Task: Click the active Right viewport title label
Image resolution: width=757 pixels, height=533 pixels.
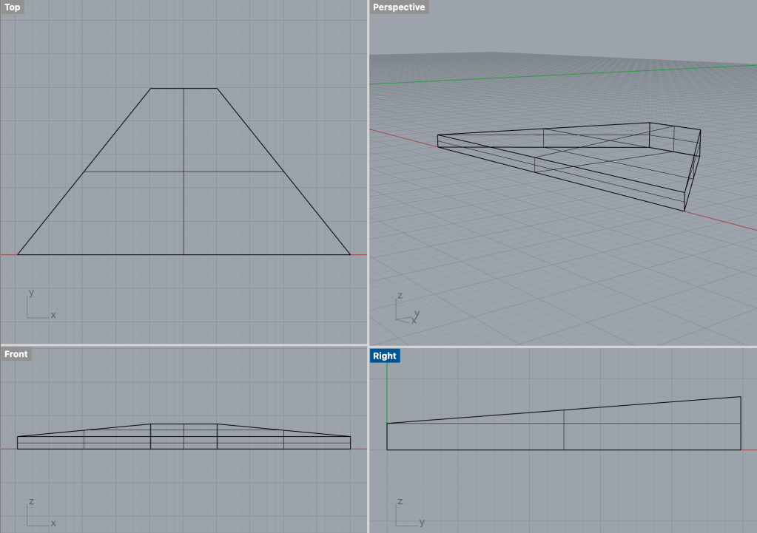Action: pyautogui.click(x=385, y=356)
